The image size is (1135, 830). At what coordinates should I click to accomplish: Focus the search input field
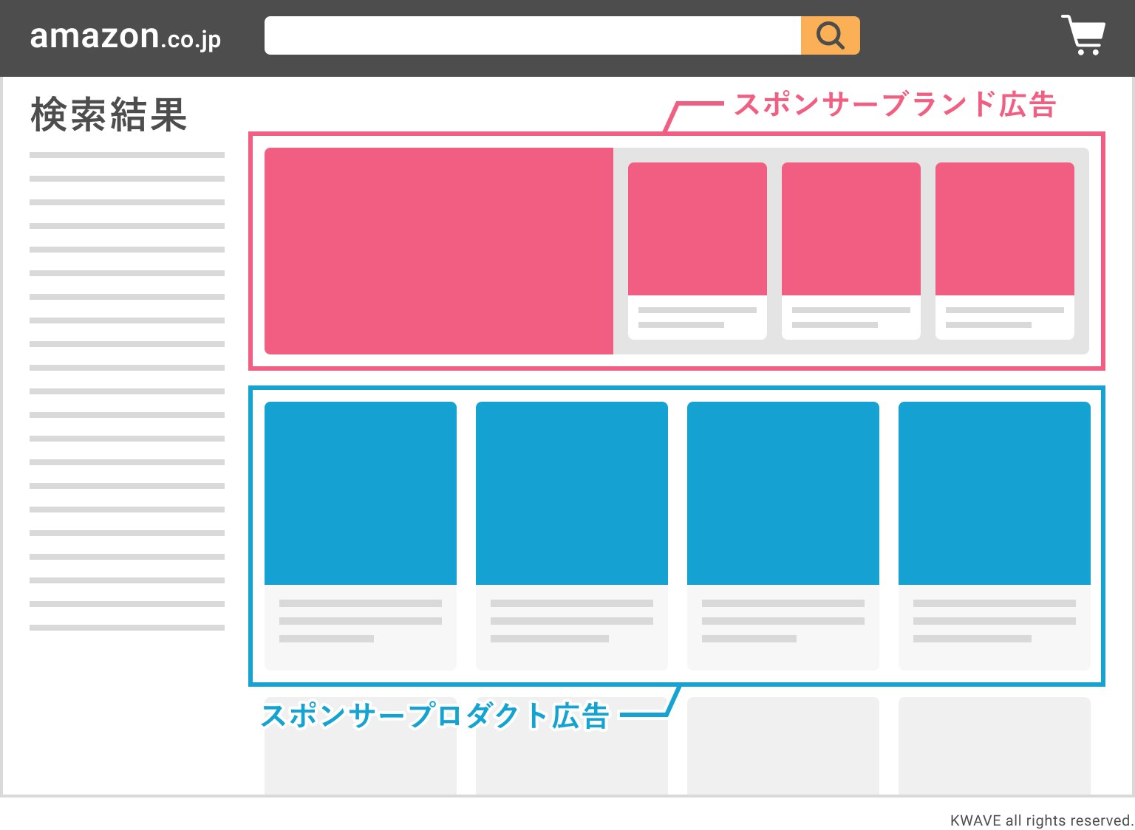click(x=533, y=35)
